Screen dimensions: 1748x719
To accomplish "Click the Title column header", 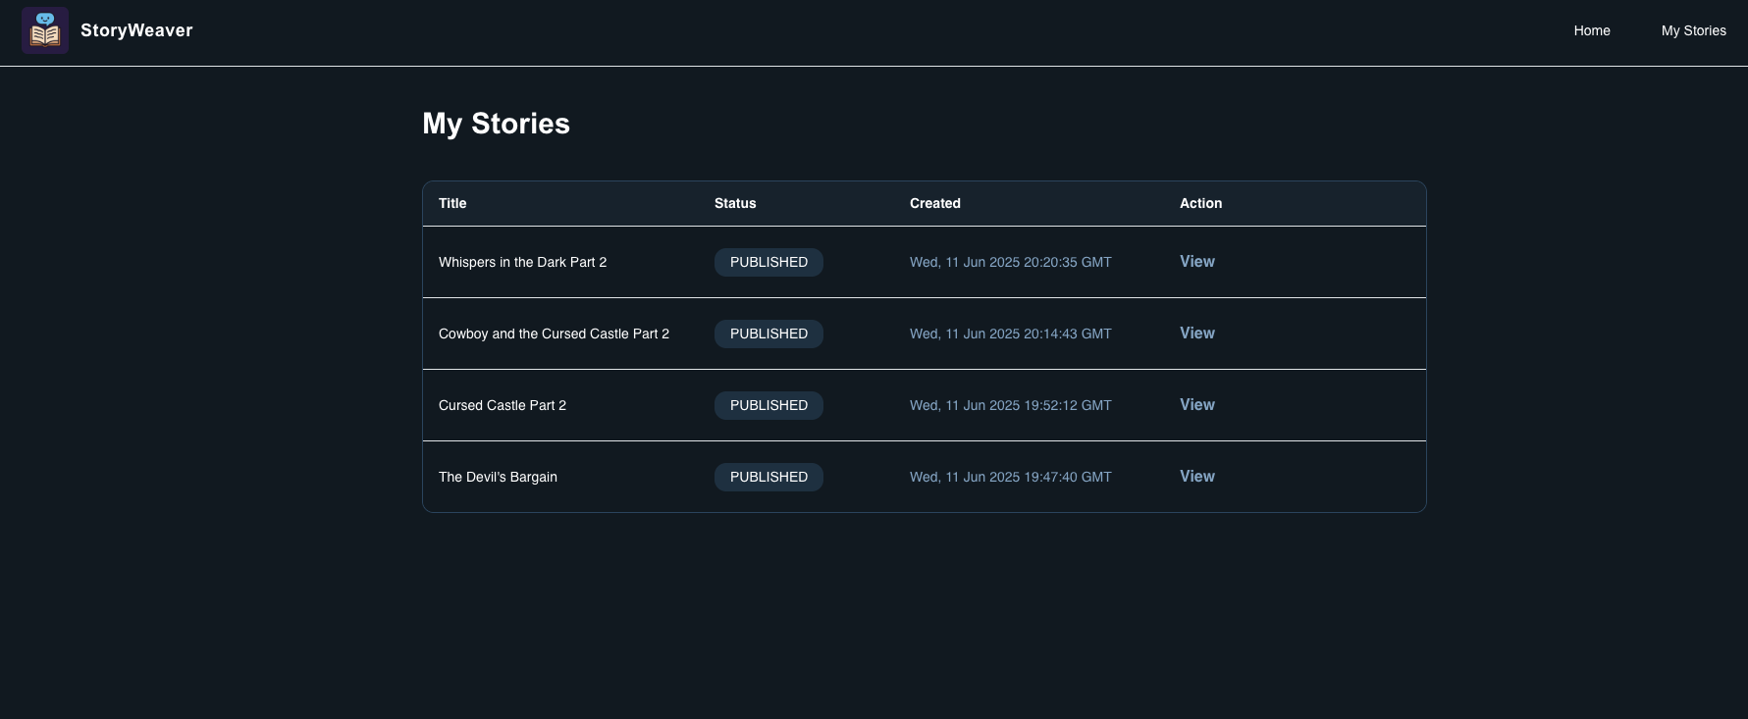I will click(x=452, y=203).
